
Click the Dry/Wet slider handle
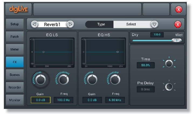click(177, 40)
